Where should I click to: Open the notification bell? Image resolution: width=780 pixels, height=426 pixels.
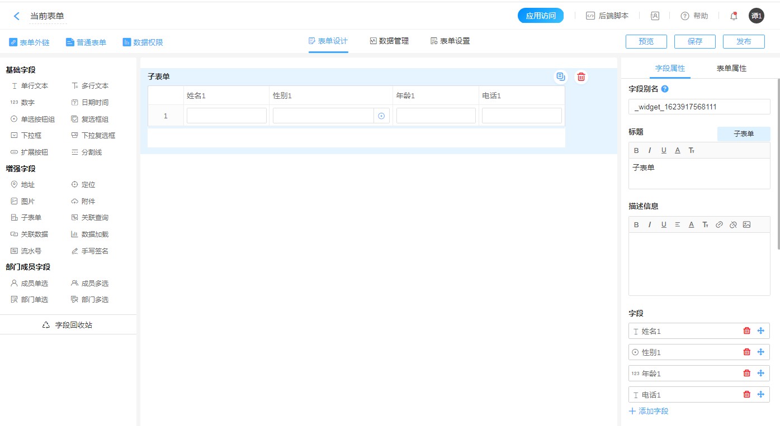[734, 16]
